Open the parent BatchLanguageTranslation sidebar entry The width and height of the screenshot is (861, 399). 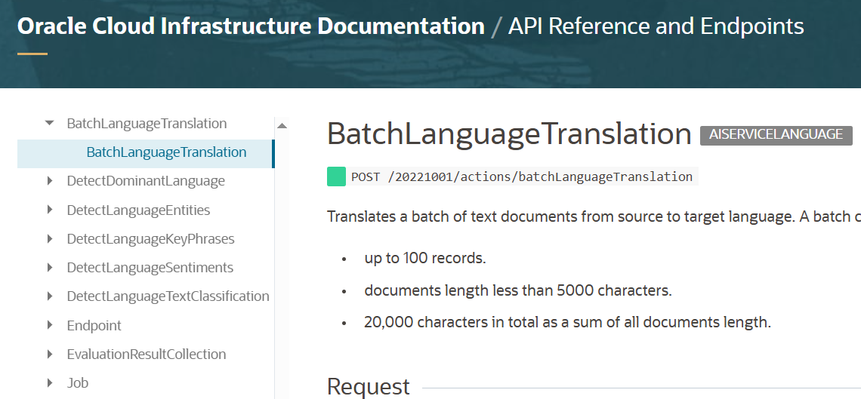point(147,123)
